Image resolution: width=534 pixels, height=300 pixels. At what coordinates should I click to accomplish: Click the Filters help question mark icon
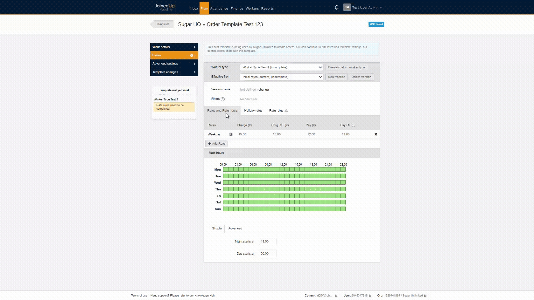[x=223, y=99]
